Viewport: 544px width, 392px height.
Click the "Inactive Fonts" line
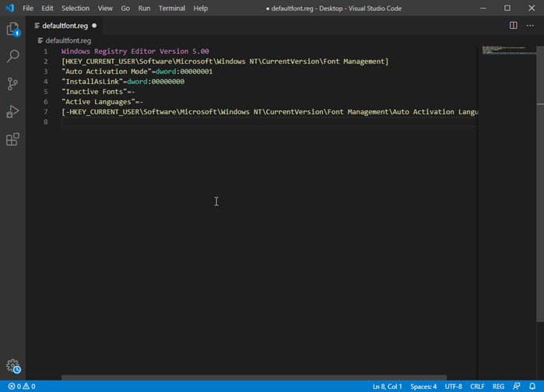pos(98,92)
